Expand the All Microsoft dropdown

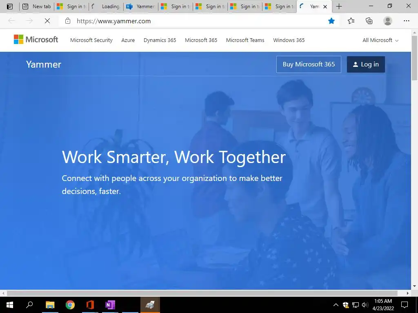click(x=380, y=40)
